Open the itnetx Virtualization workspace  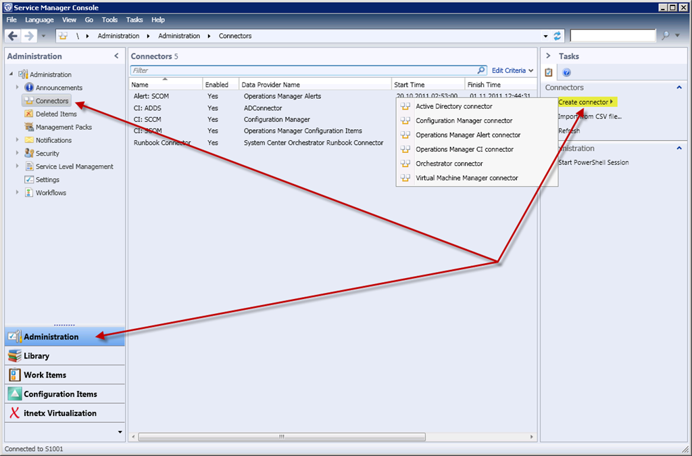click(59, 413)
